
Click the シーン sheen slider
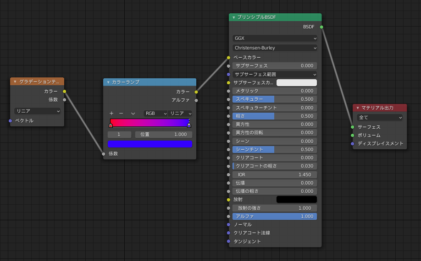click(x=275, y=141)
